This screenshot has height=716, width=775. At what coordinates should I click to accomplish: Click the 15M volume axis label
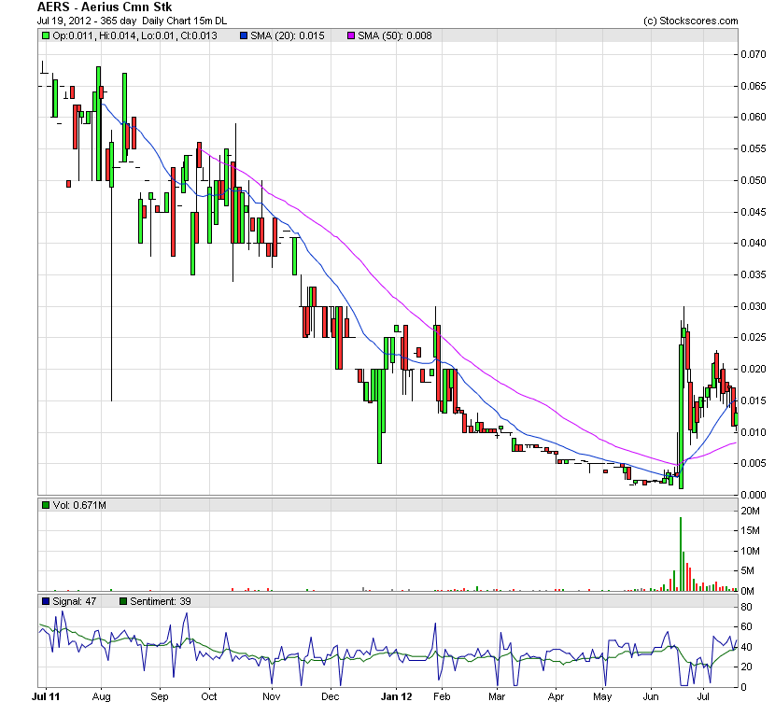pyautogui.click(x=751, y=531)
